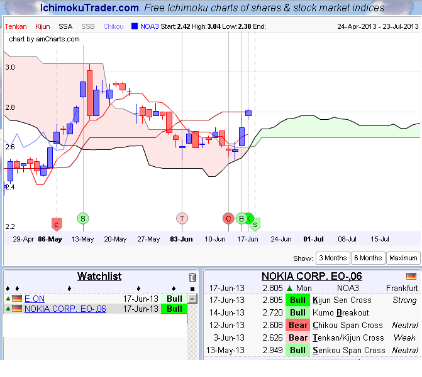Image resolution: width=422 pixels, height=377 pixels.
Task: Click the Bull cell in the E.ON row
Action: click(174, 299)
